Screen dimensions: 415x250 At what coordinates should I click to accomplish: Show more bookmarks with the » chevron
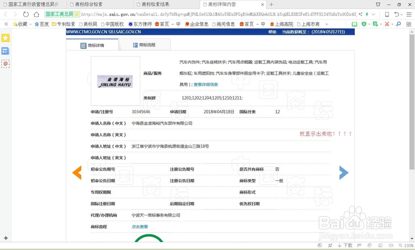[327, 24]
